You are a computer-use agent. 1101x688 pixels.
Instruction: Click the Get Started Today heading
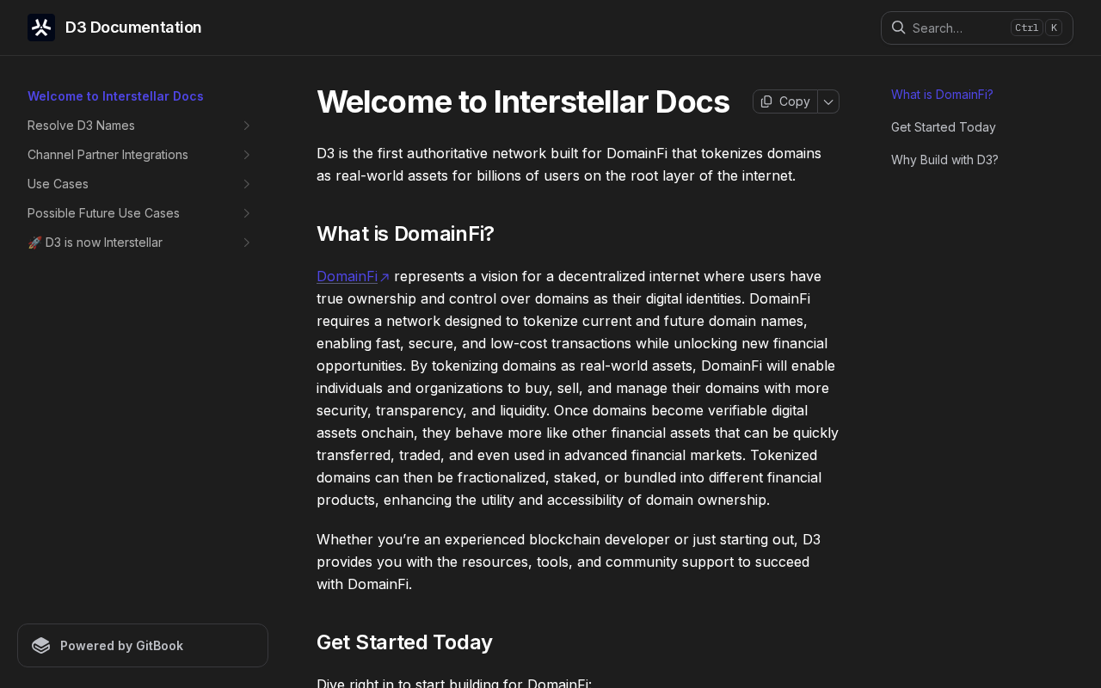point(404,642)
